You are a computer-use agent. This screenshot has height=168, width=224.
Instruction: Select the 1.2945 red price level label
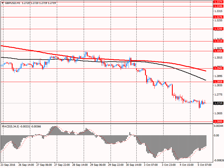coord(218,68)
